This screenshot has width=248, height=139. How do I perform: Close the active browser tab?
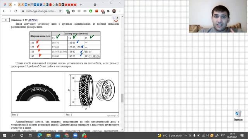[x=15, y=5]
